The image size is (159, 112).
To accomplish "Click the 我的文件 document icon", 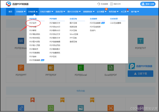I will click(111, 4).
